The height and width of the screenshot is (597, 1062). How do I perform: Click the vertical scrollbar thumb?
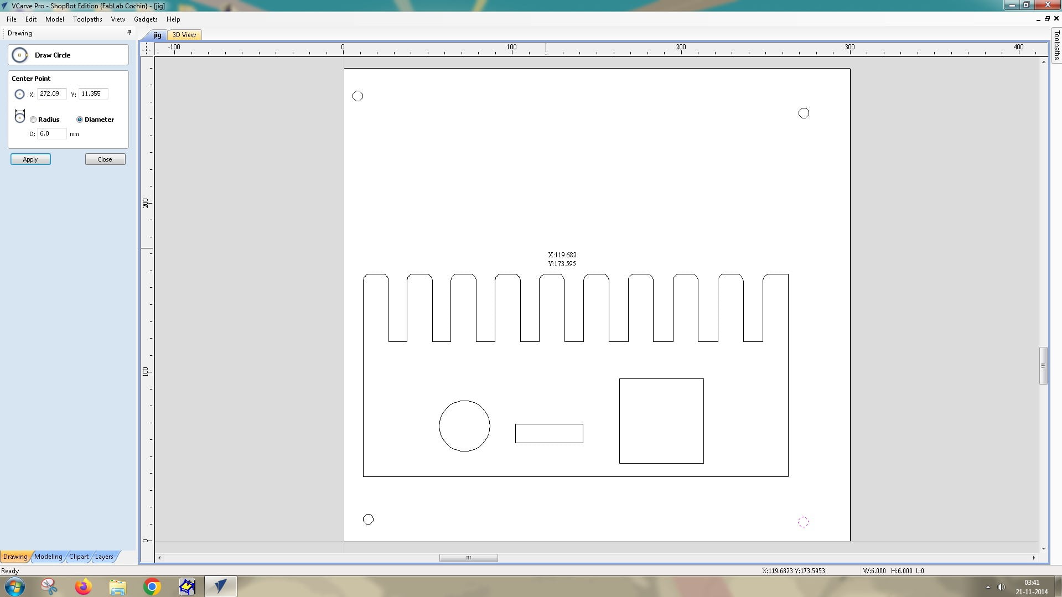tap(1043, 366)
